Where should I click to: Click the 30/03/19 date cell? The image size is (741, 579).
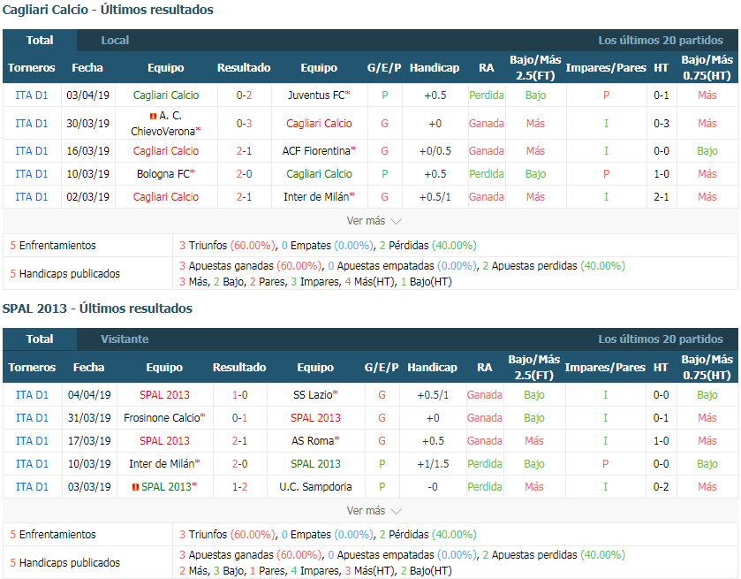[x=88, y=124]
